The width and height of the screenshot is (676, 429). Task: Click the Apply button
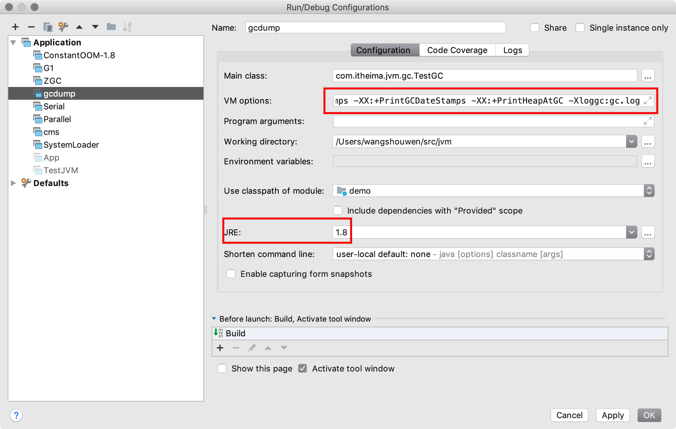coord(612,415)
